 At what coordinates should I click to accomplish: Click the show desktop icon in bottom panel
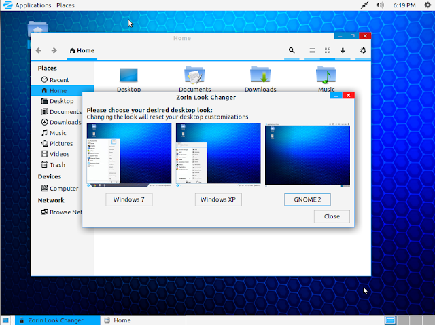point(5,320)
